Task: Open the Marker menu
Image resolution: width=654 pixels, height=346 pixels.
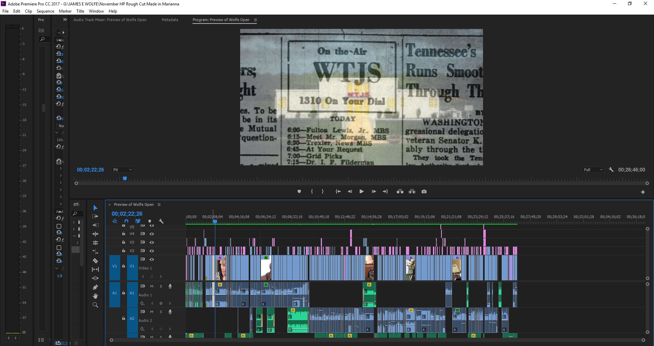Action: 65,11
